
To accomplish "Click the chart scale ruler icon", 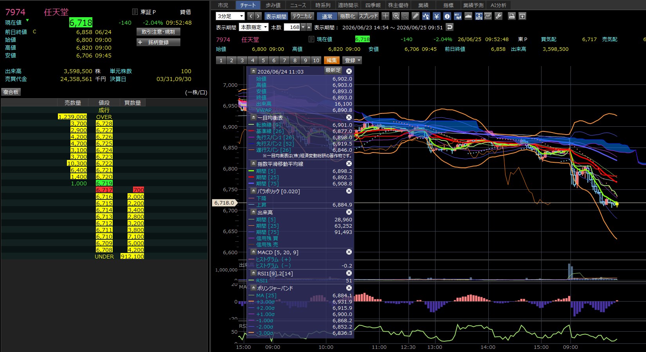I will point(488,16).
